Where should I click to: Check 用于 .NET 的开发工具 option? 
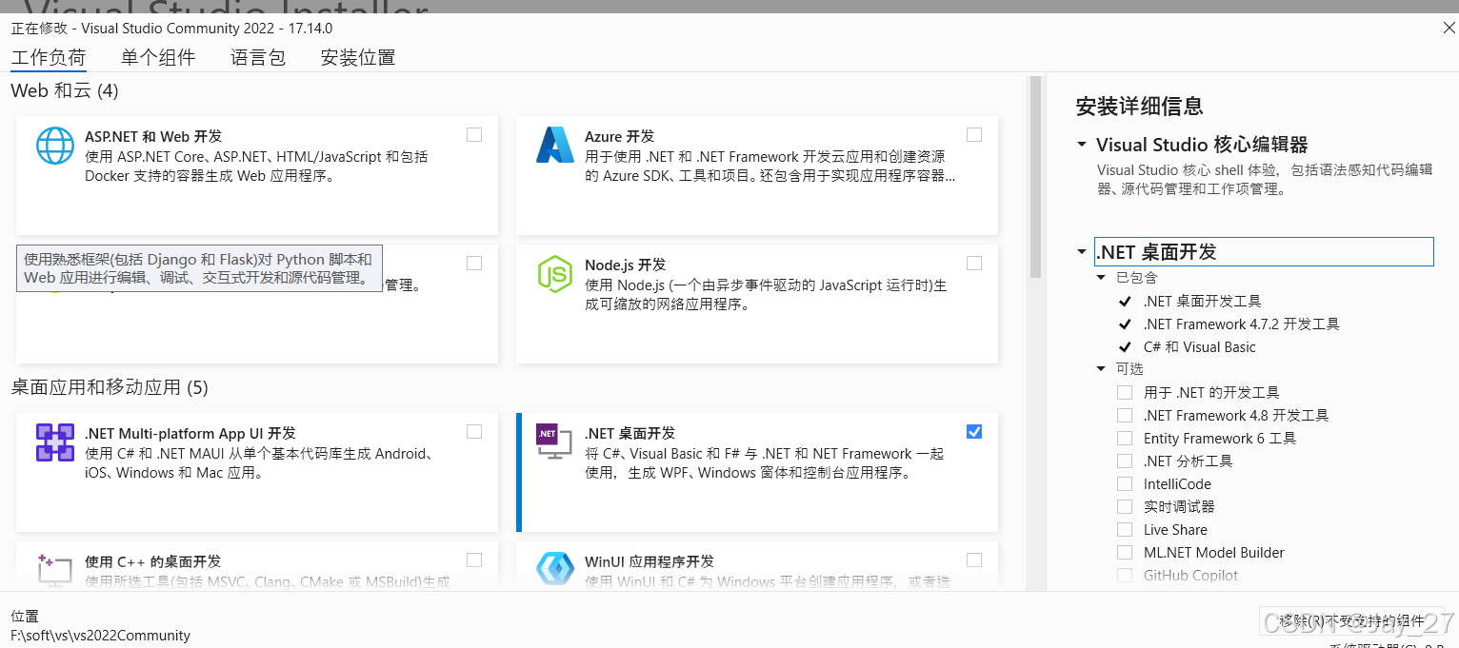[x=1125, y=392]
